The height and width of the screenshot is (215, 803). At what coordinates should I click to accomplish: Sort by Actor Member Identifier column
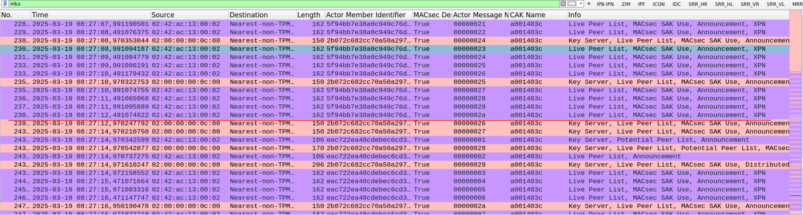pyautogui.click(x=368, y=15)
